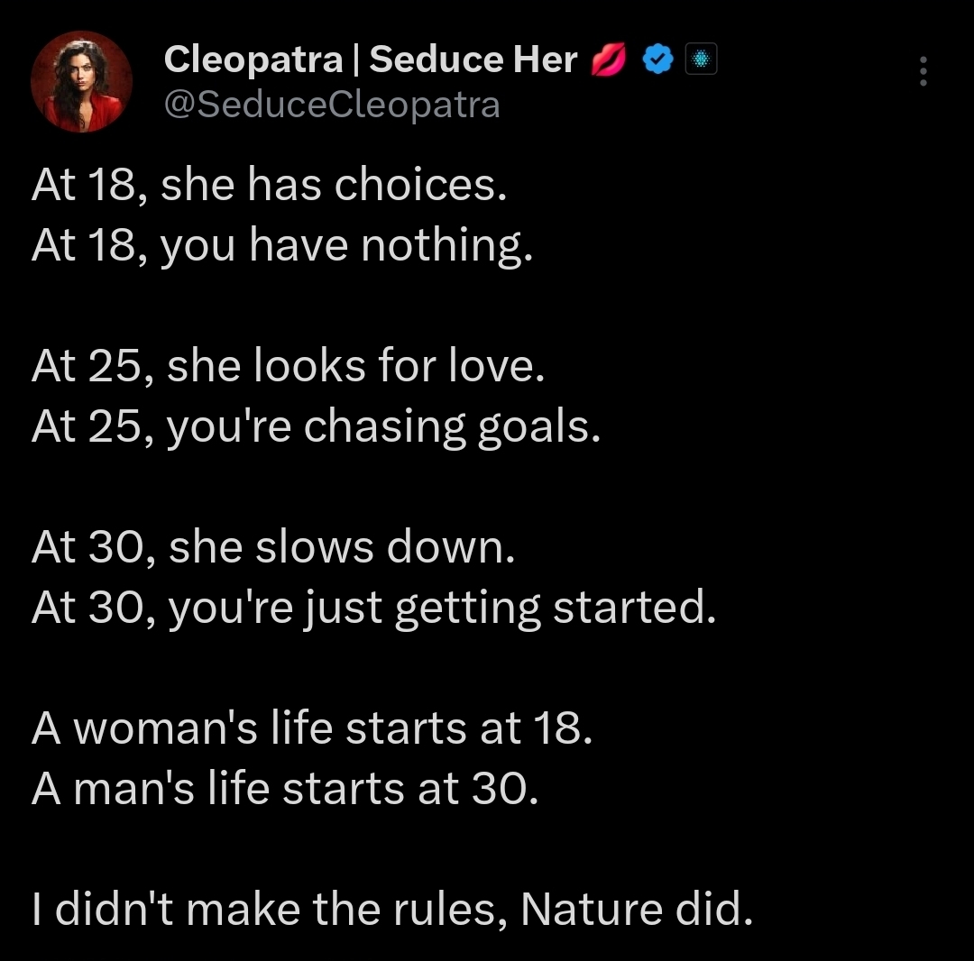Click the line 'At 30, you're just getting started.'
974x961 pixels.
(x=374, y=609)
